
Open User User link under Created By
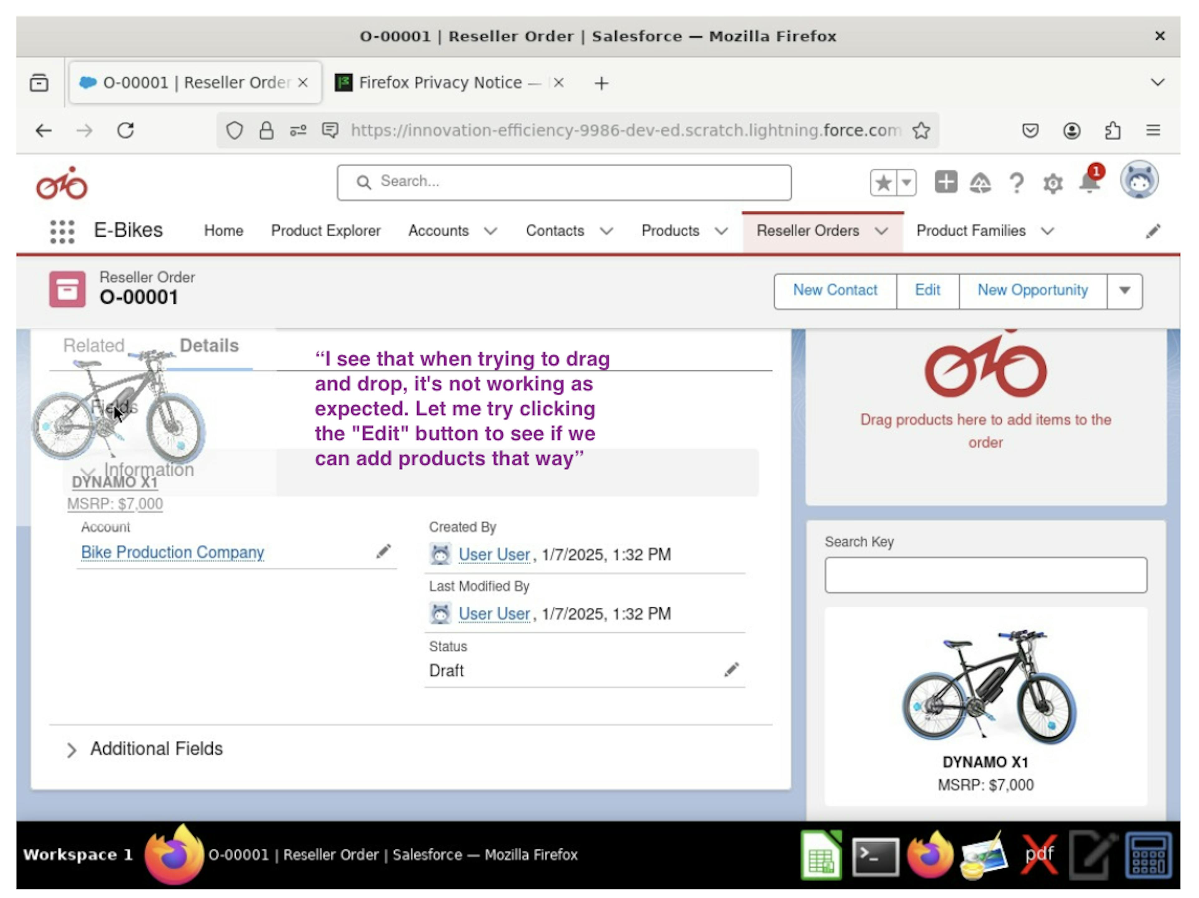494,555
